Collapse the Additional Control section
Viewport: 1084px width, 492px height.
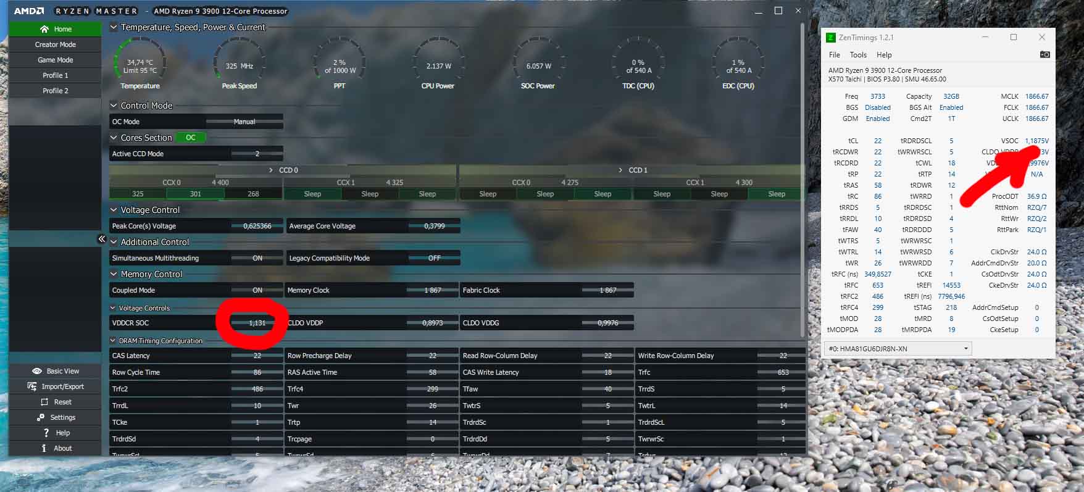tap(114, 242)
